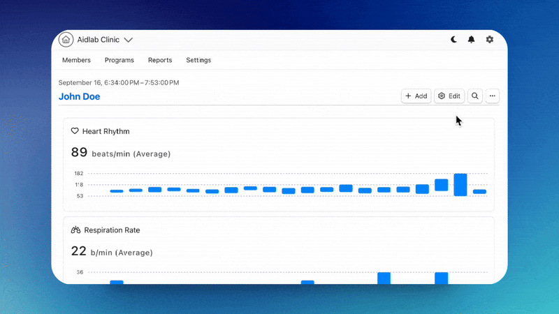Screen dimensions: 559x314
Task: Open the more options ellipsis menu
Action: [493, 96]
